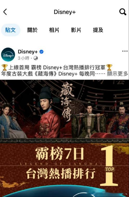This screenshot has width=129, height=197.
Task: Open the 藏海傳 poster image
Action: (64, 138)
